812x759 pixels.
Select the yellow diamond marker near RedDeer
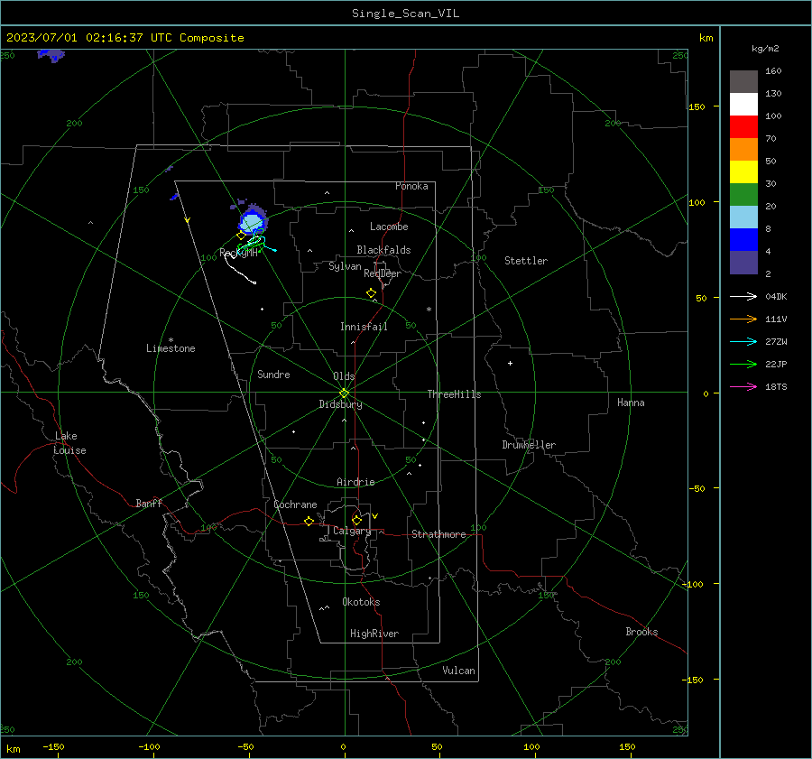(371, 292)
